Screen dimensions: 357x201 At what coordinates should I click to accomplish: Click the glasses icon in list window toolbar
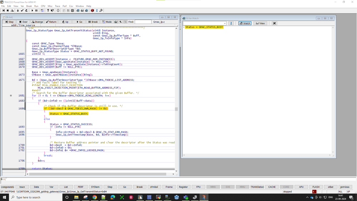tap(116, 22)
